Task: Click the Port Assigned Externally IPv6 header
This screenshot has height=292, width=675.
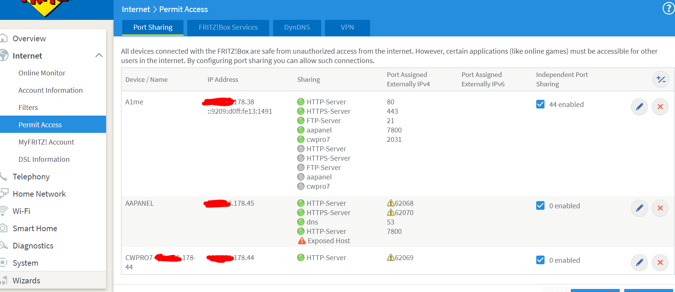Action: (483, 79)
